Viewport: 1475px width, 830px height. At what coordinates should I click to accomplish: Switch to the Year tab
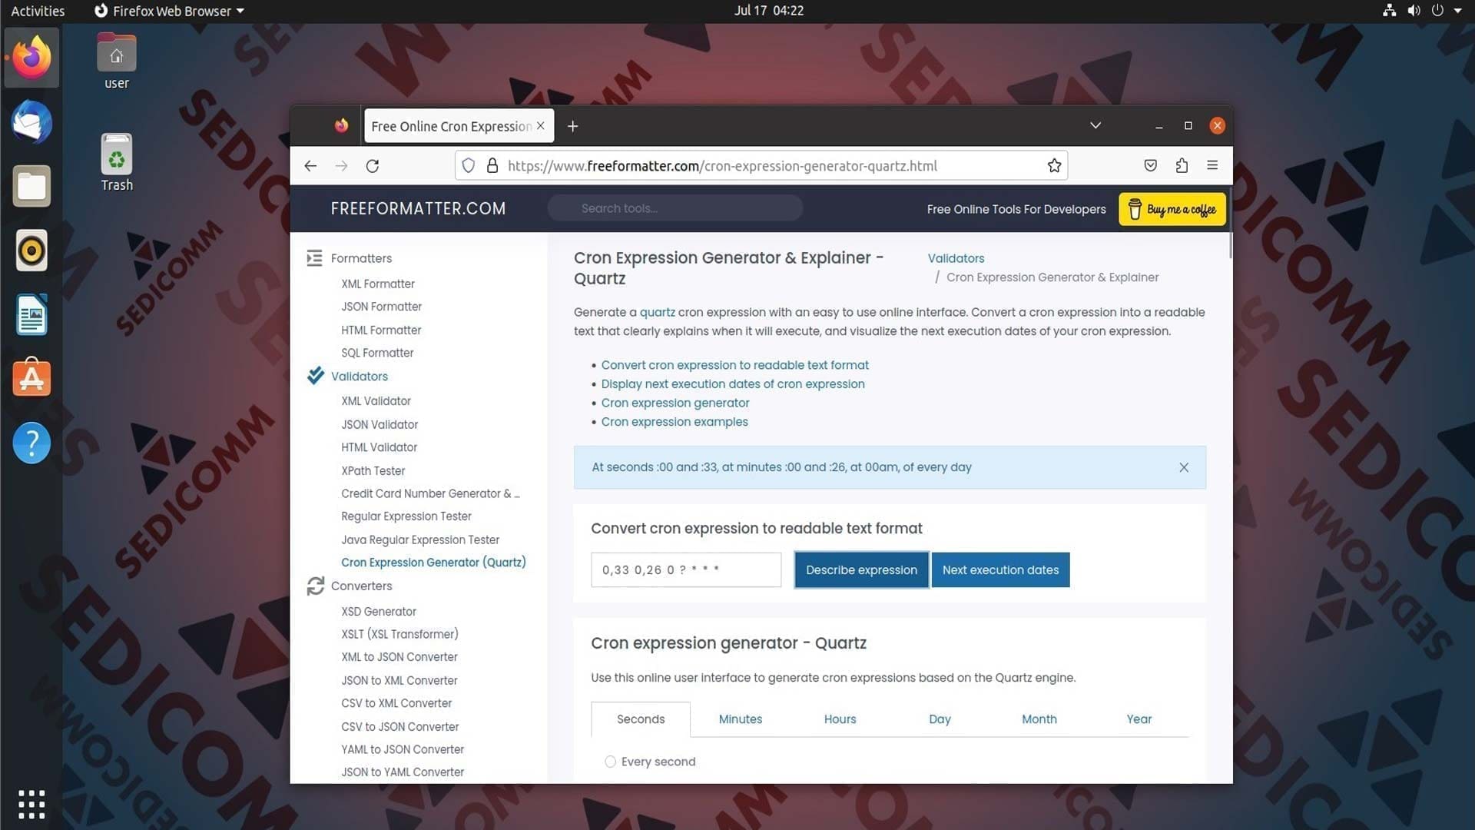(x=1139, y=719)
